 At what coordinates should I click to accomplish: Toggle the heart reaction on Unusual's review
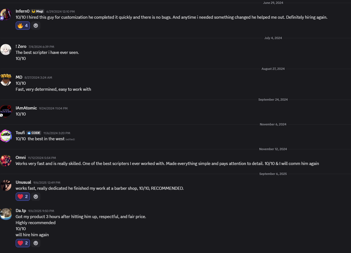point(23,197)
